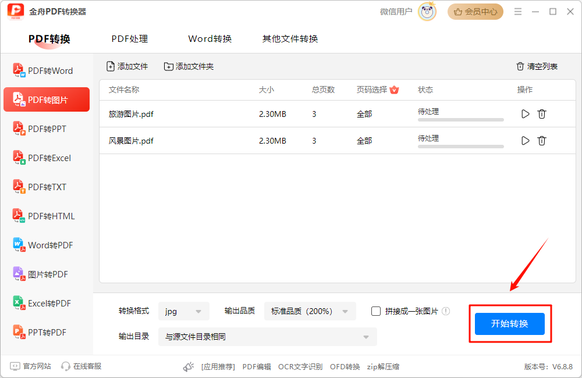Screen dimensions: 582x378
Task: Click the 待处理 status of 风景图片.pdf
Action: (x=428, y=138)
